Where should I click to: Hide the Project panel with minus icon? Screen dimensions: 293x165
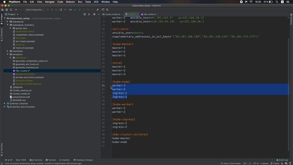click(x=98, y=14)
